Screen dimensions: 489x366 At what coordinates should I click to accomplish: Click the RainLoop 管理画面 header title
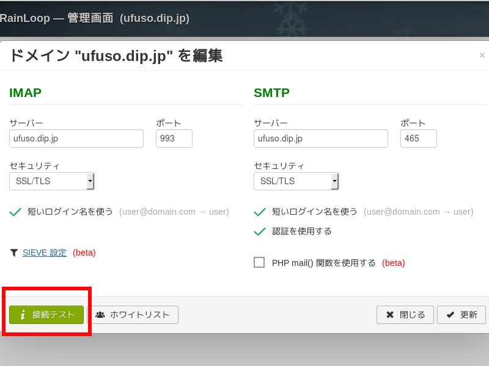coord(95,18)
